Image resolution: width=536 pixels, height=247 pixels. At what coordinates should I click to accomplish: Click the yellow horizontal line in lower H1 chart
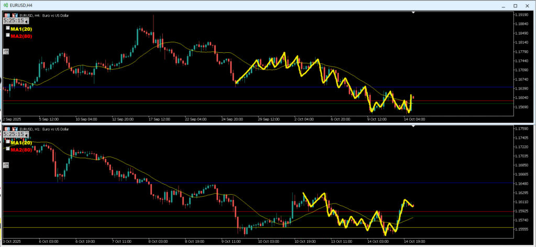tap(157, 227)
